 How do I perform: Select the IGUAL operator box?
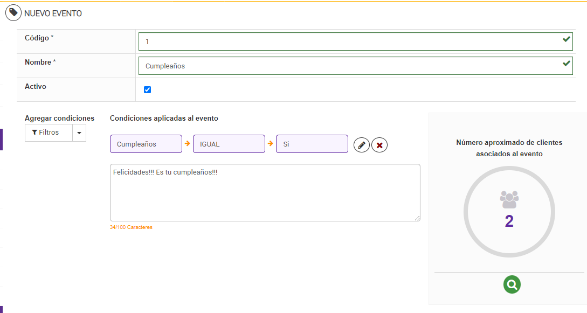coord(229,144)
